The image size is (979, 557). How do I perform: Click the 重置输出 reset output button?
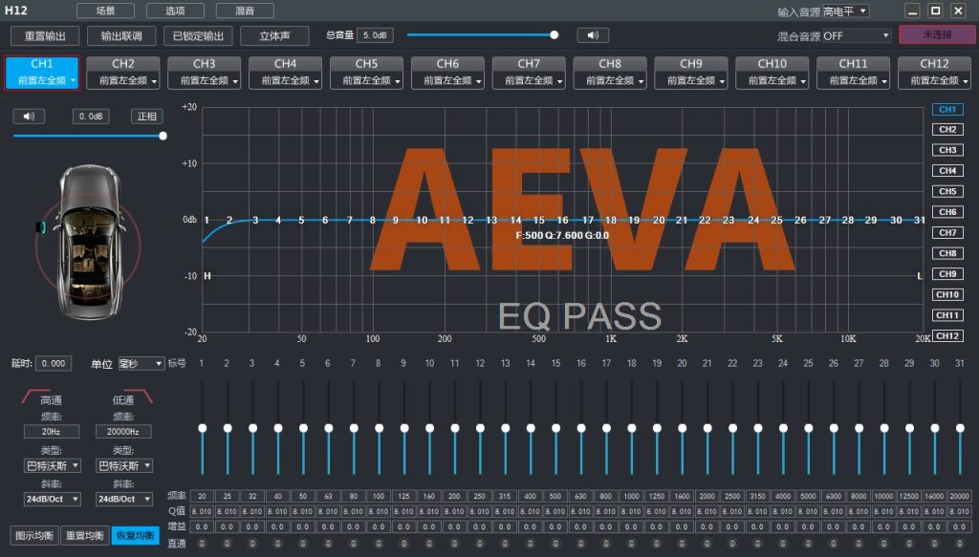[x=45, y=36]
